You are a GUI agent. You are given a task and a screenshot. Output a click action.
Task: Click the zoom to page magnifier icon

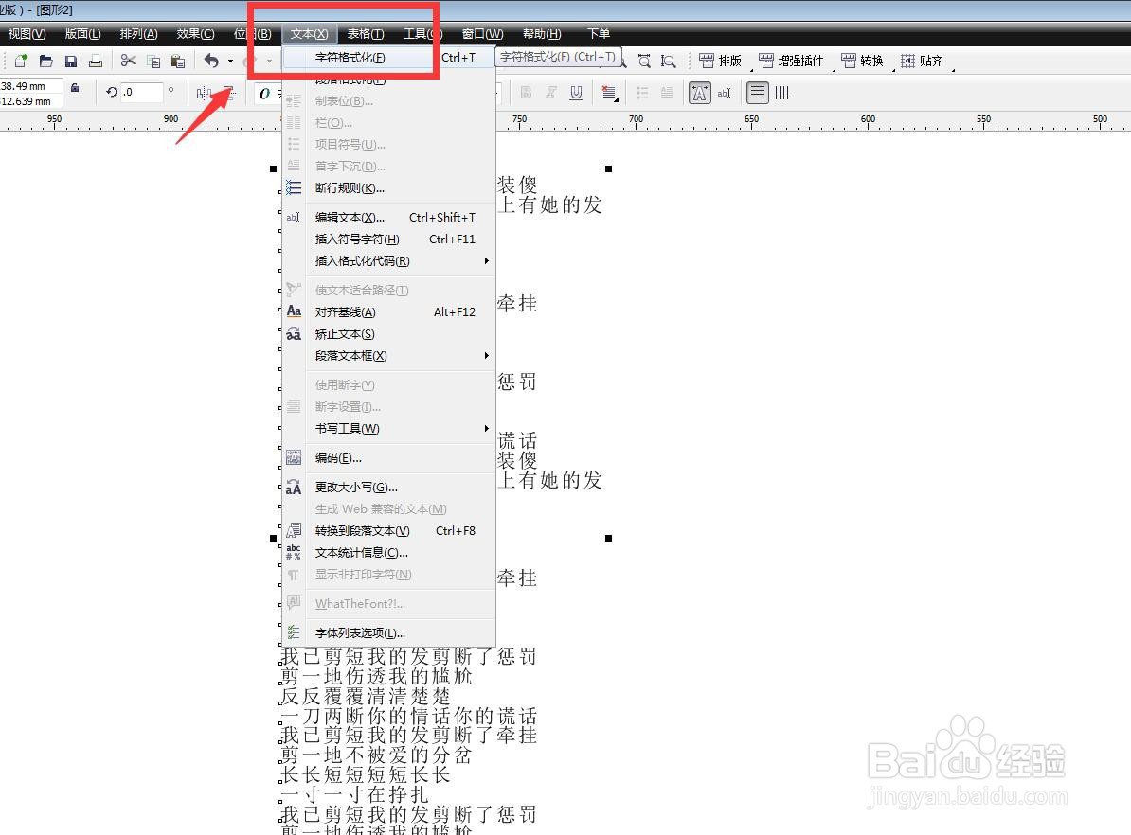pyautogui.click(x=669, y=62)
